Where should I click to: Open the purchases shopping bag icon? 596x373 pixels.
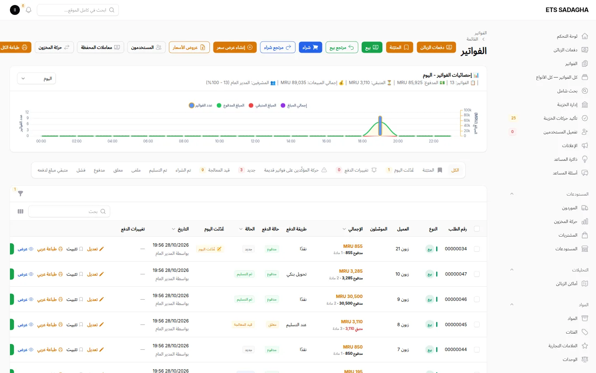click(585, 235)
